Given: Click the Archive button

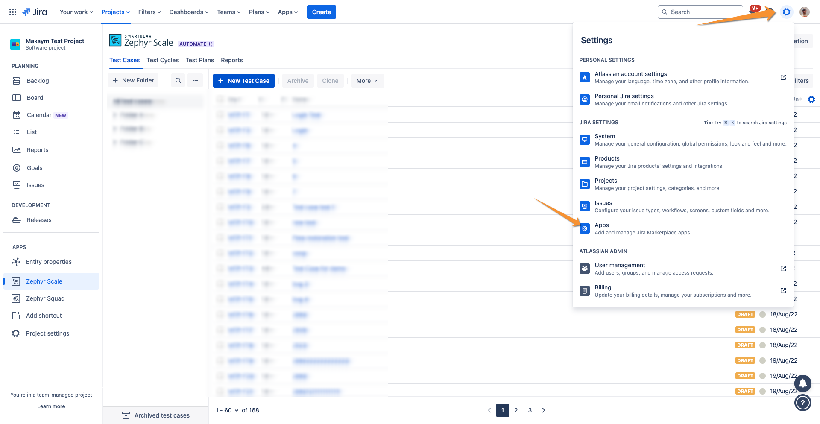Looking at the screenshot, I should point(298,81).
